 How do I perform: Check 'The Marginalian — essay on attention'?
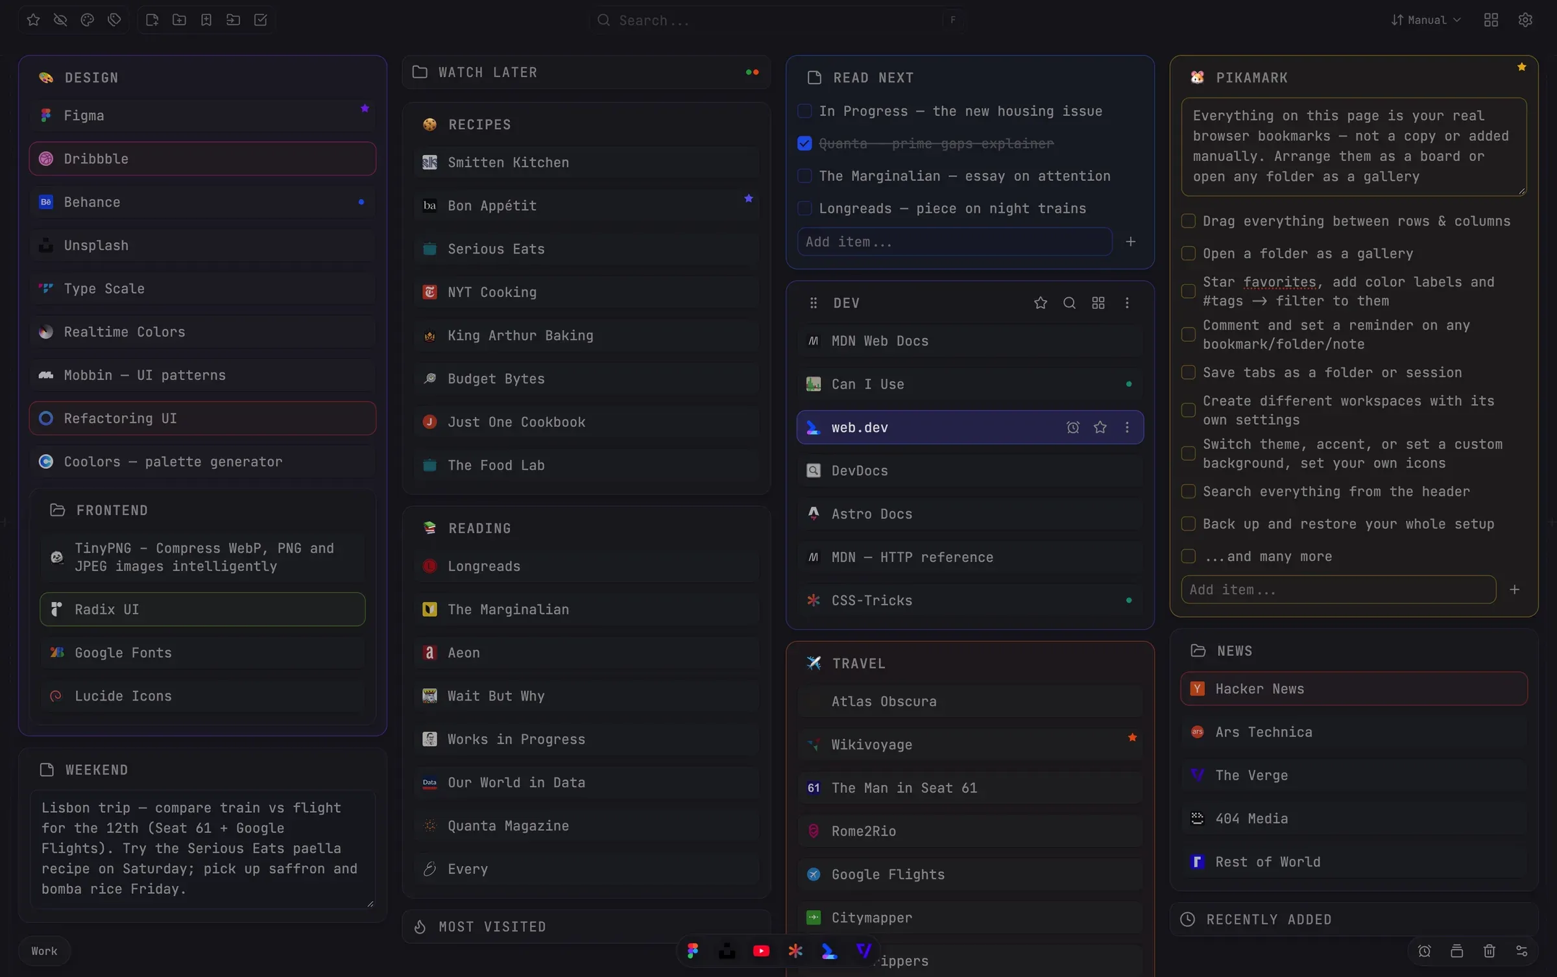(x=804, y=176)
